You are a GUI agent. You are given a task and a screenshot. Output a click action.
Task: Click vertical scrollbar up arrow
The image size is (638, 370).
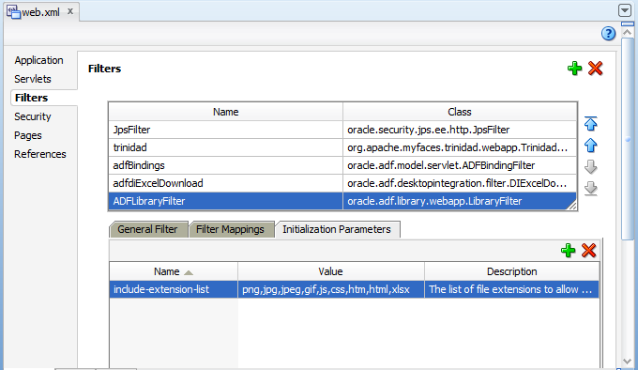click(x=628, y=32)
